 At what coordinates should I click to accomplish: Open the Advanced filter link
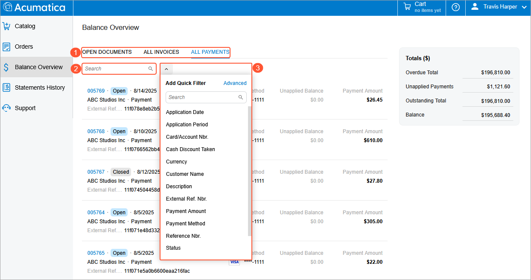235,83
